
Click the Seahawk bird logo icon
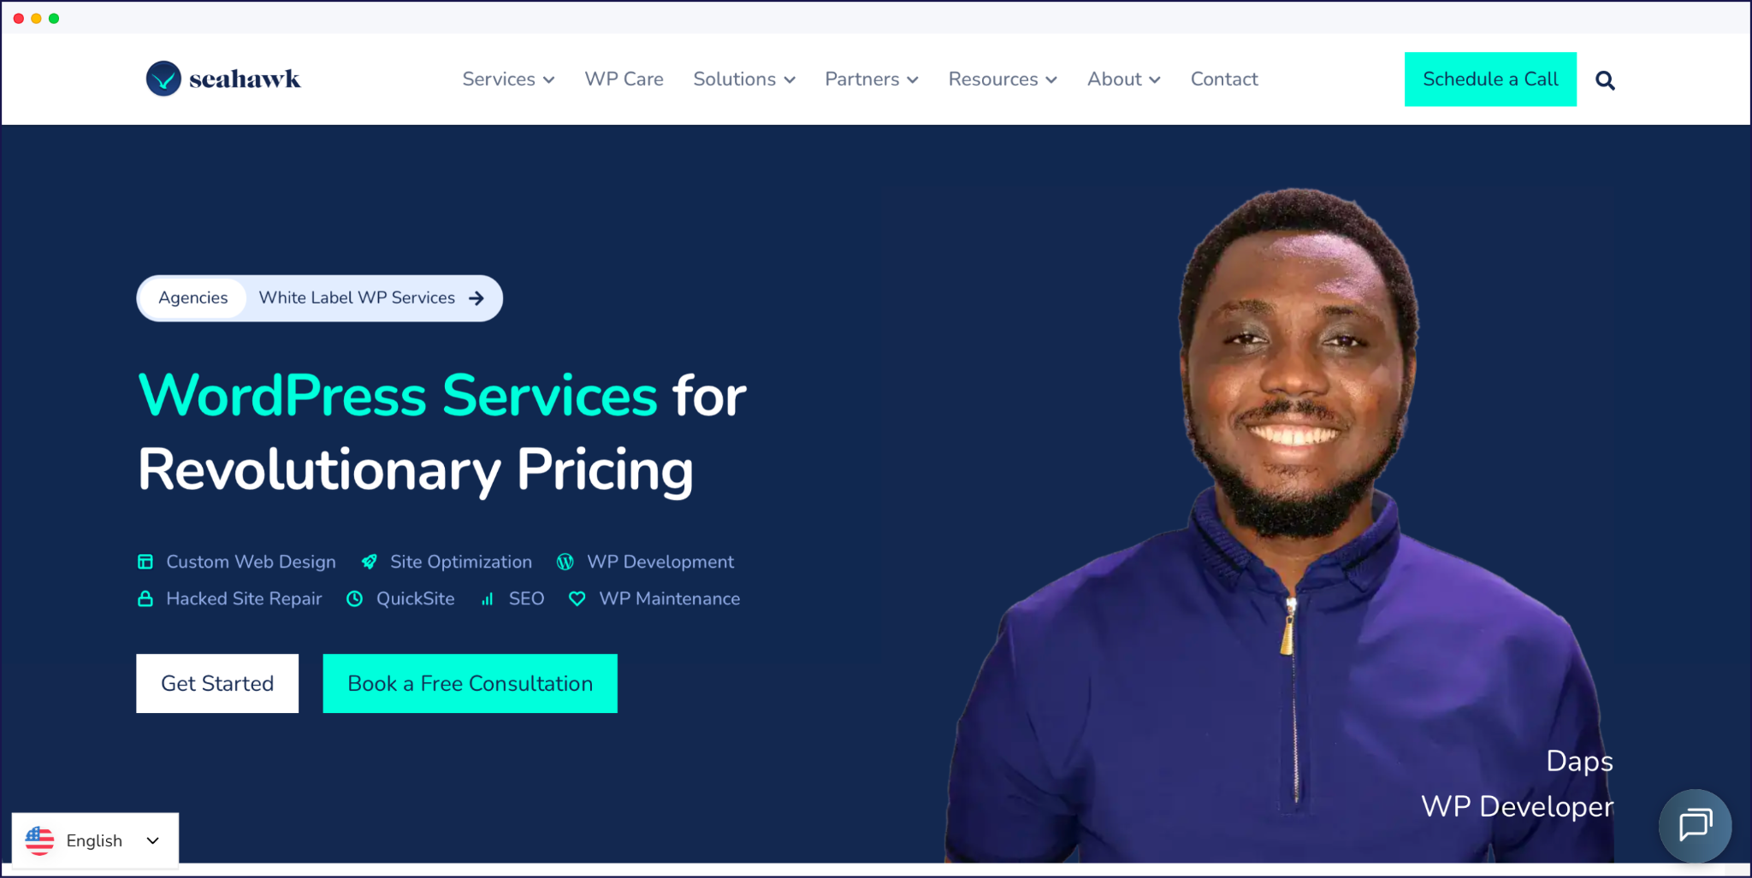pyautogui.click(x=163, y=79)
